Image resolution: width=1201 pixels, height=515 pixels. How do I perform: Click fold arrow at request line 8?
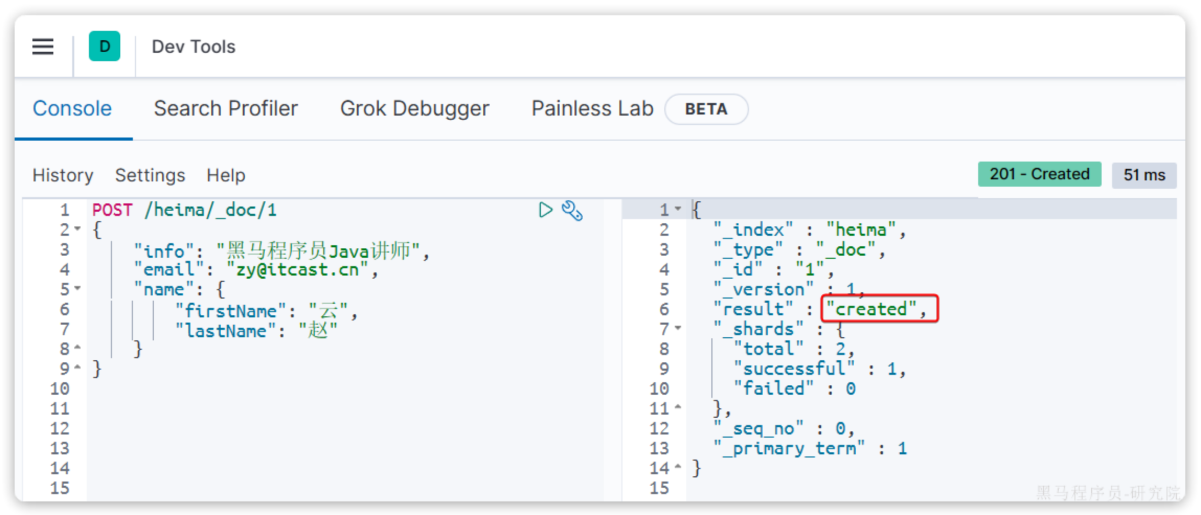pyautogui.click(x=78, y=347)
